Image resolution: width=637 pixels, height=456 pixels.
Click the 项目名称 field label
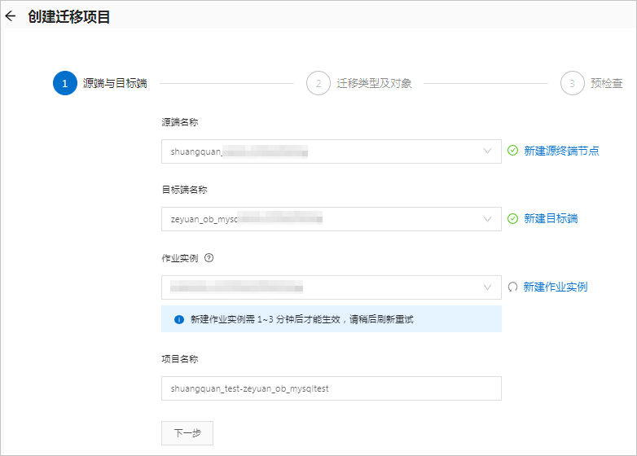coord(180,359)
